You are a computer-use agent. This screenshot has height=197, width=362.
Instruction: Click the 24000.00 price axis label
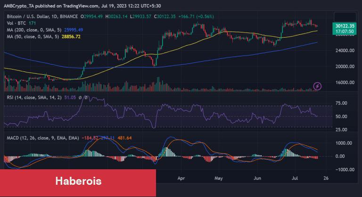click(345, 50)
